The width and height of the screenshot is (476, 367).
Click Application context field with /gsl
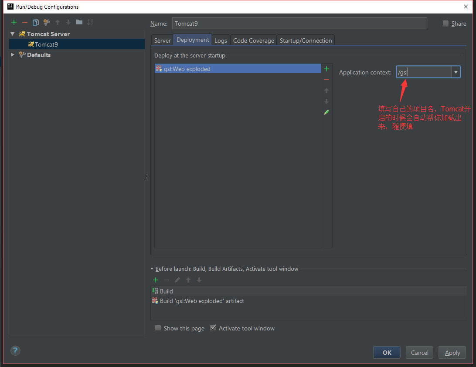[424, 72]
